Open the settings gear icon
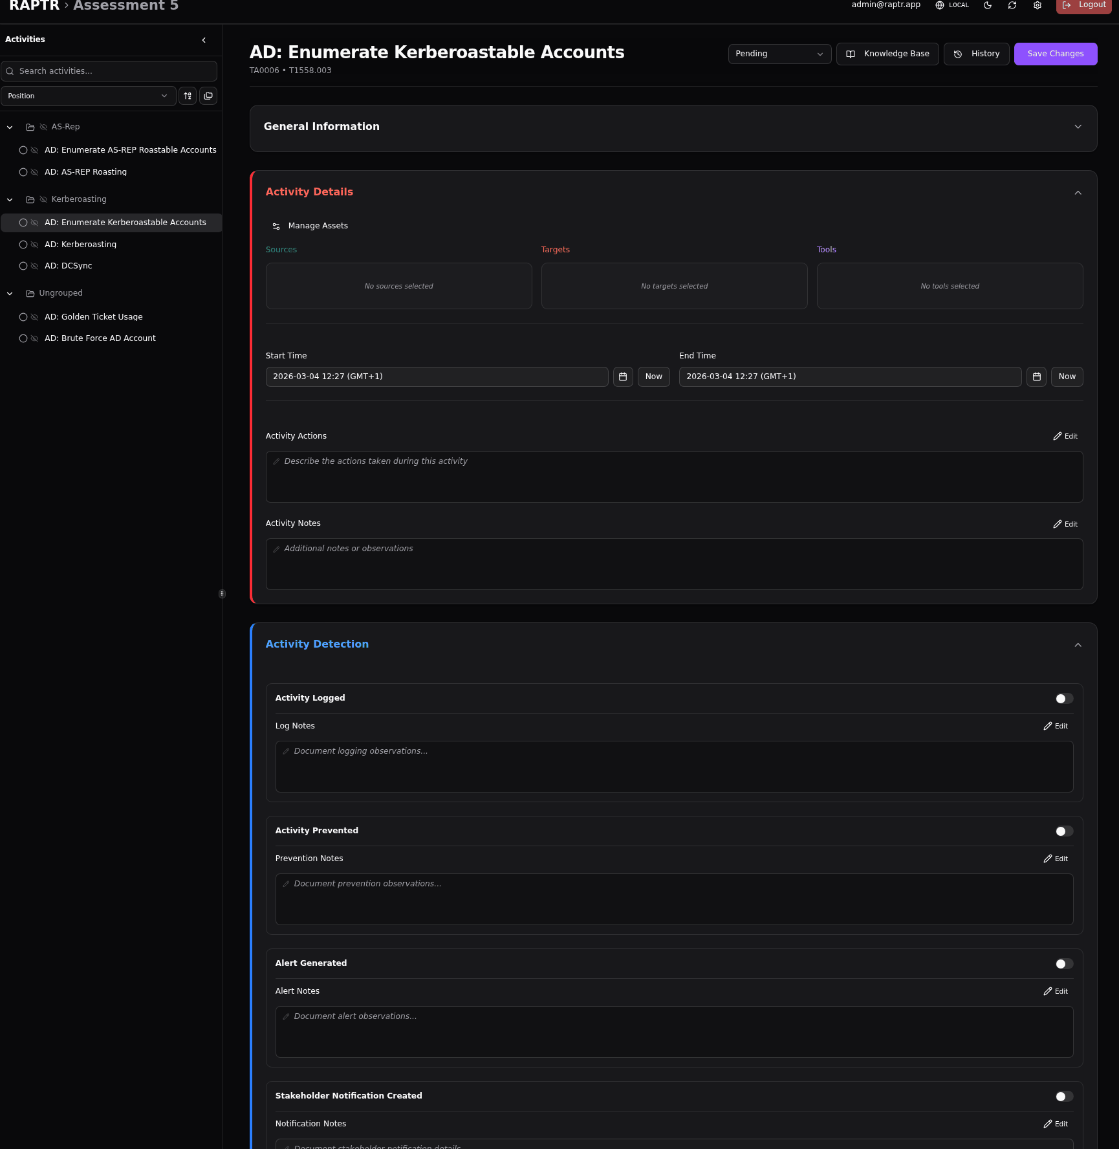Image resolution: width=1119 pixels, height=1149 pixels. coord(1038,5)
